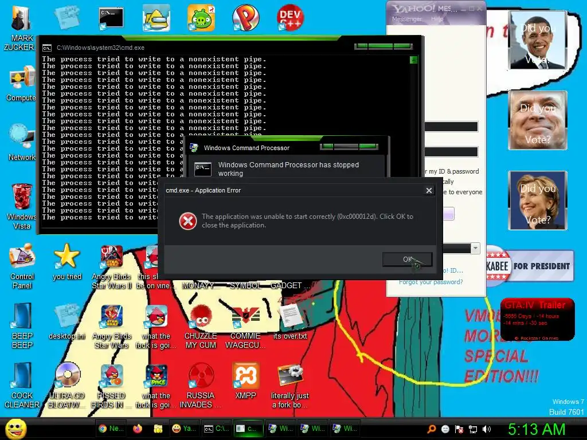Open the command prompt shortcut on the desktop
Image resolution: width=587 pixels, height=440 pixels.
111,18
